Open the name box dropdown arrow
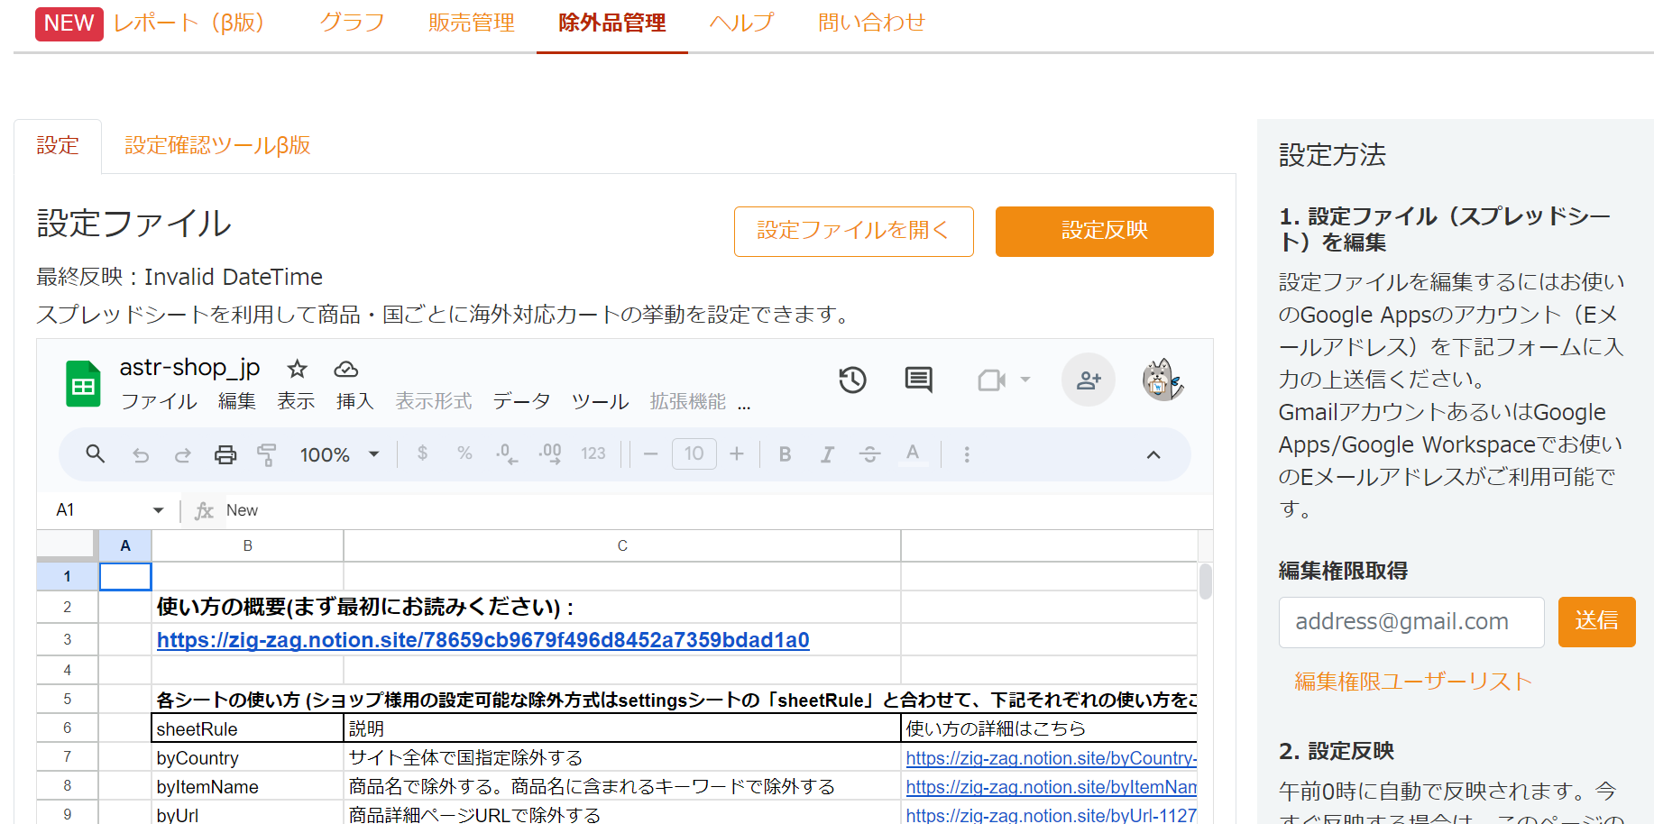Viewport: 1654px width, 824px height. [159, 510]
